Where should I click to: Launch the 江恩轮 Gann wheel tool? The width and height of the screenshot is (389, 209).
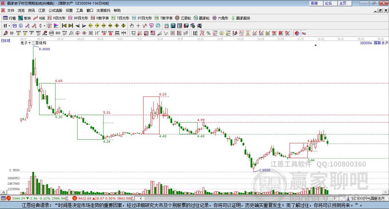pyautogui.click(x=183, y=18)
